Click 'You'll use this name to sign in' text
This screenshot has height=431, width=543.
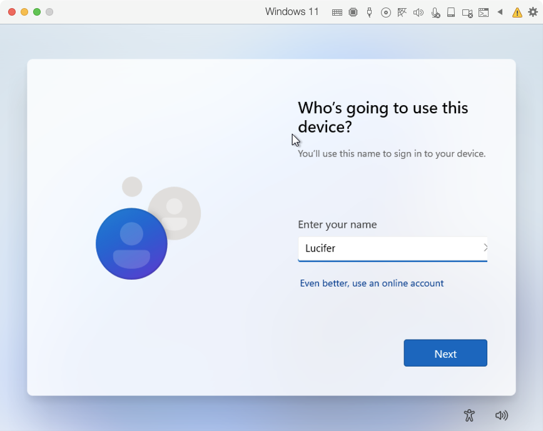click(392, 154)
